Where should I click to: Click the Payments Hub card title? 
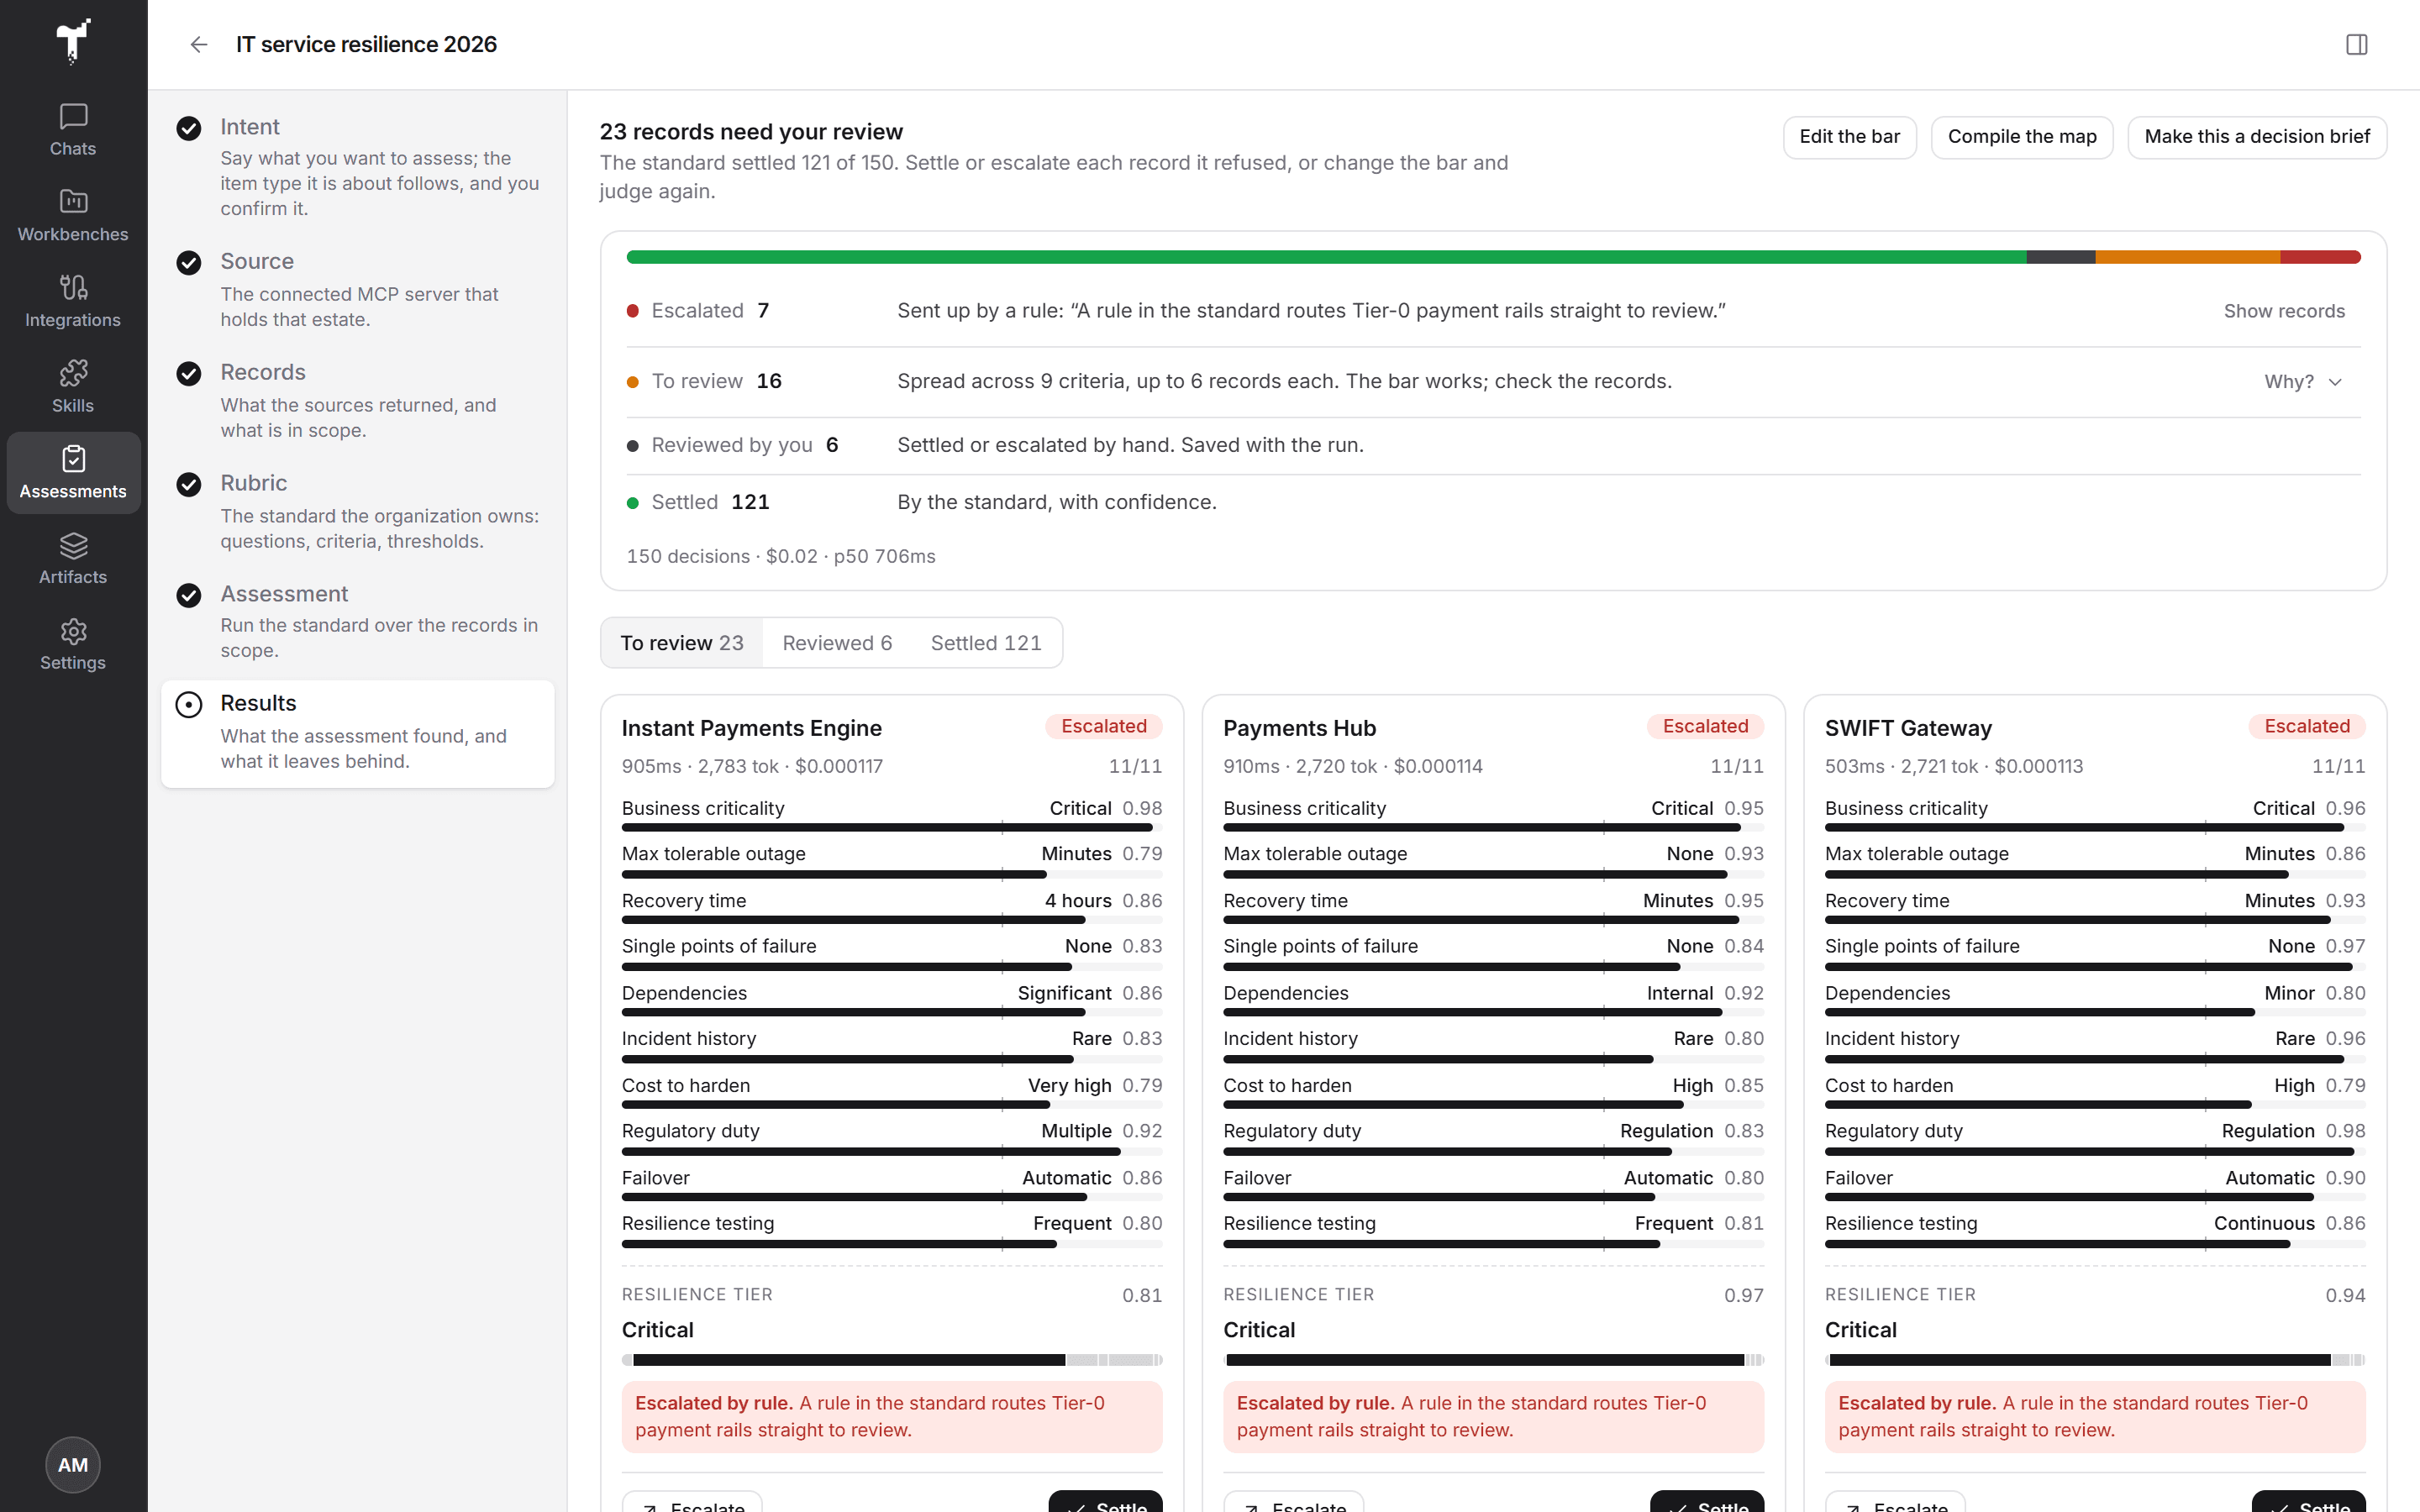click(1299, 728)
